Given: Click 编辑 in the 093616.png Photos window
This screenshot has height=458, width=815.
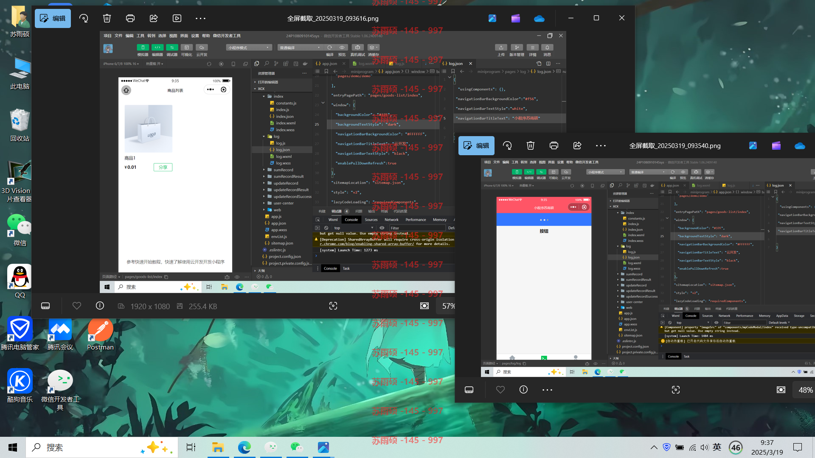Looking at the screenshot, I should 53,18.
